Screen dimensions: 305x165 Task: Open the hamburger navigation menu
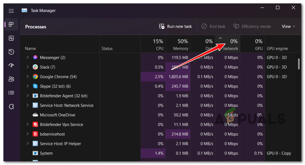(x=11, y=11)
